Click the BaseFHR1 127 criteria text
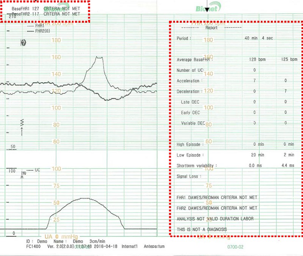Viewport: 303px width, 256px height. [x=46, y=8]
